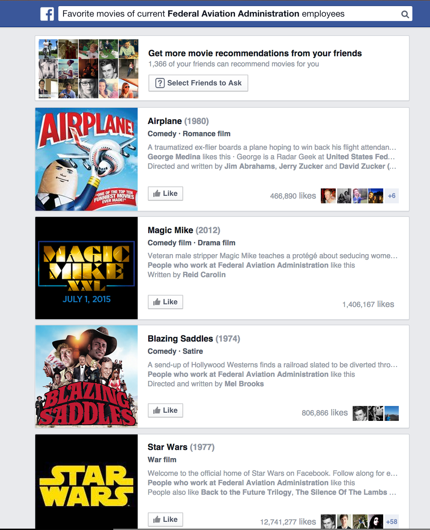Viewport: 430px width, 530px height.
Task: Like the Star Wars movie
Action: click(165, 519)
